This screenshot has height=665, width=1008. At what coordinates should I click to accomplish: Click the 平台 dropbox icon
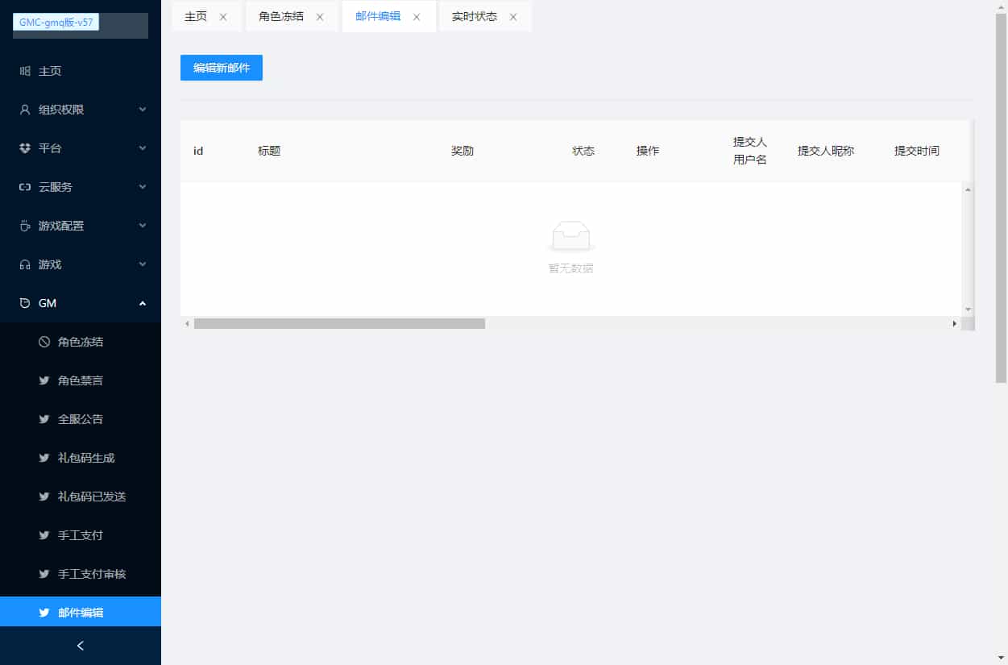[x=25, y=148]
